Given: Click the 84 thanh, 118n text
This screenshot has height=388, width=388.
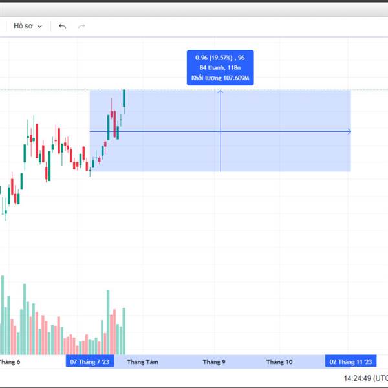Looking at the screenshot, I should (x=220, y=67).
